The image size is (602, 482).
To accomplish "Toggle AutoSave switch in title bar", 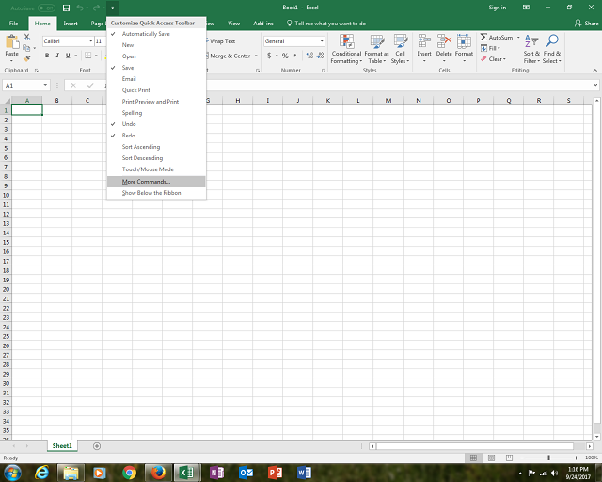I will pyautogui.click(x=46, y=8).
